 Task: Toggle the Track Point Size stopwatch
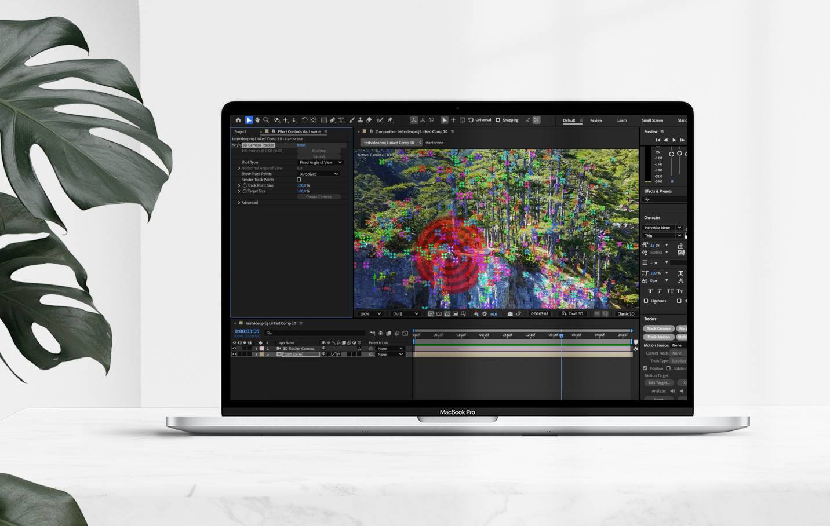(245, 185)
